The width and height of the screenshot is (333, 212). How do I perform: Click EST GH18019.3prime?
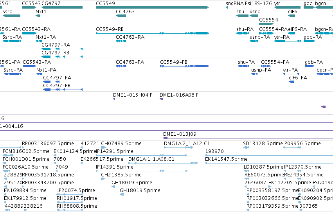pos(132,183)
